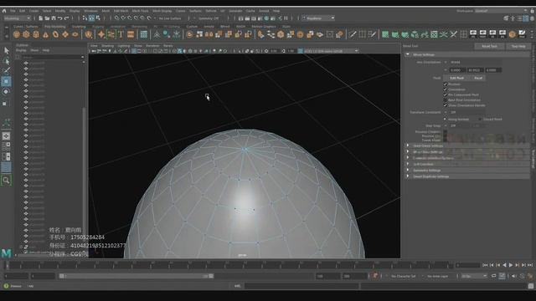536x301 pixels.
Task: Click the home icon in menu bar
Action: pos(4,11)
